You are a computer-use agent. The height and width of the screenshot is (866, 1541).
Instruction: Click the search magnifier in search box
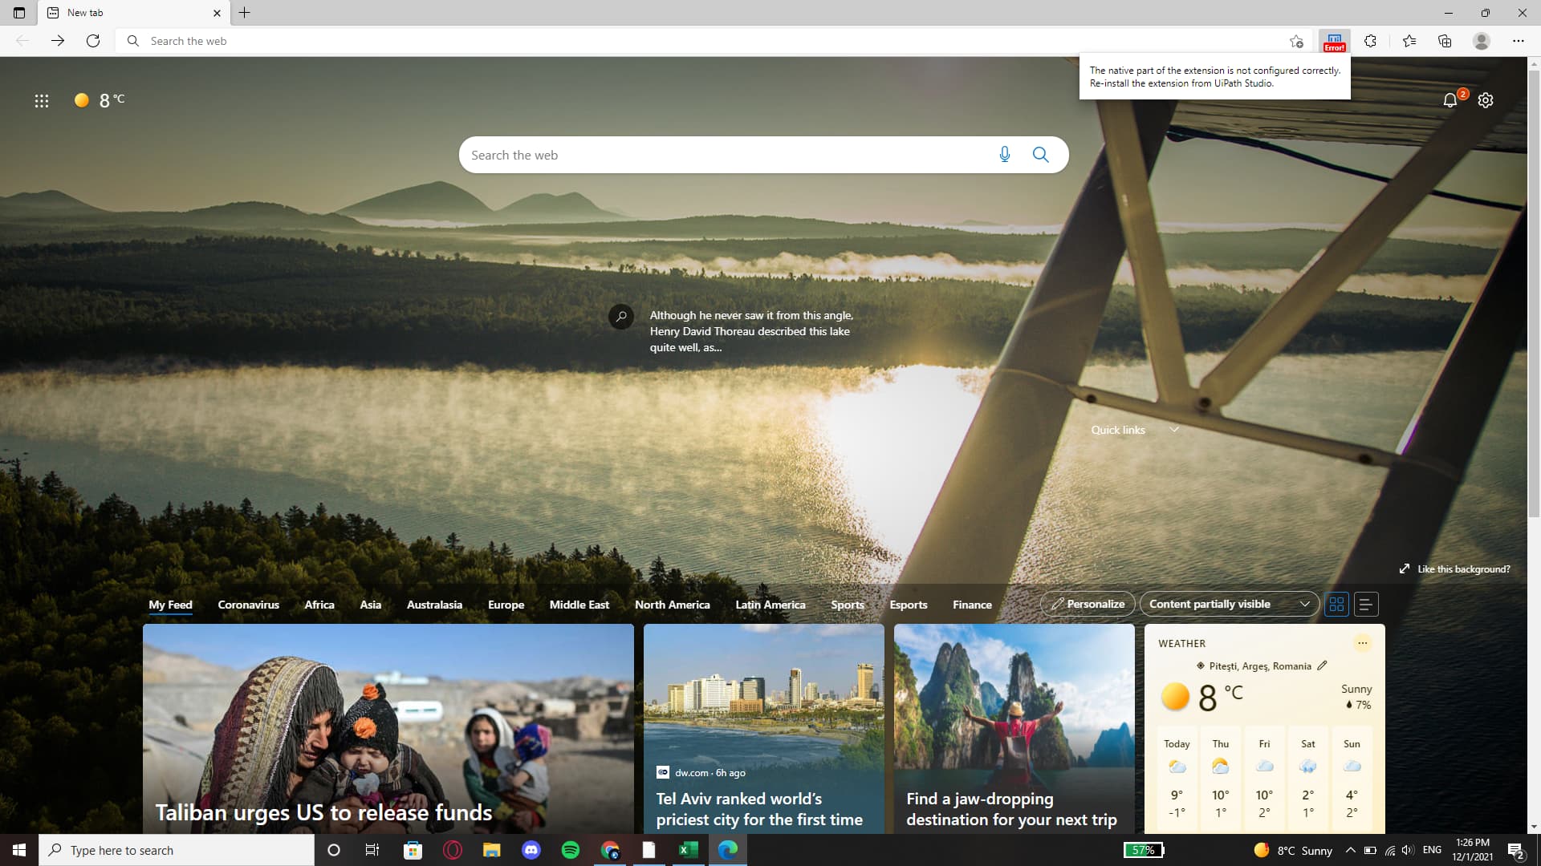click(1041, 155)
